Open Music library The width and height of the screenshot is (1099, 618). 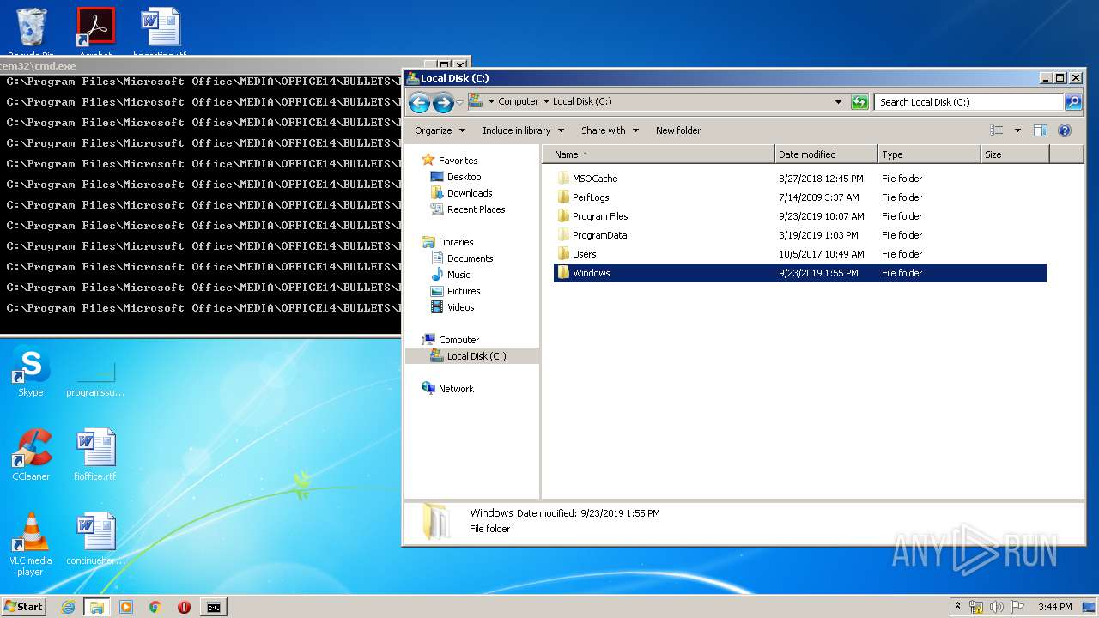click(x=458, y=275)
